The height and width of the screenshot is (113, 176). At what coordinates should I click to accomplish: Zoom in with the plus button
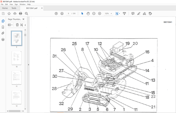coord(100,14)
